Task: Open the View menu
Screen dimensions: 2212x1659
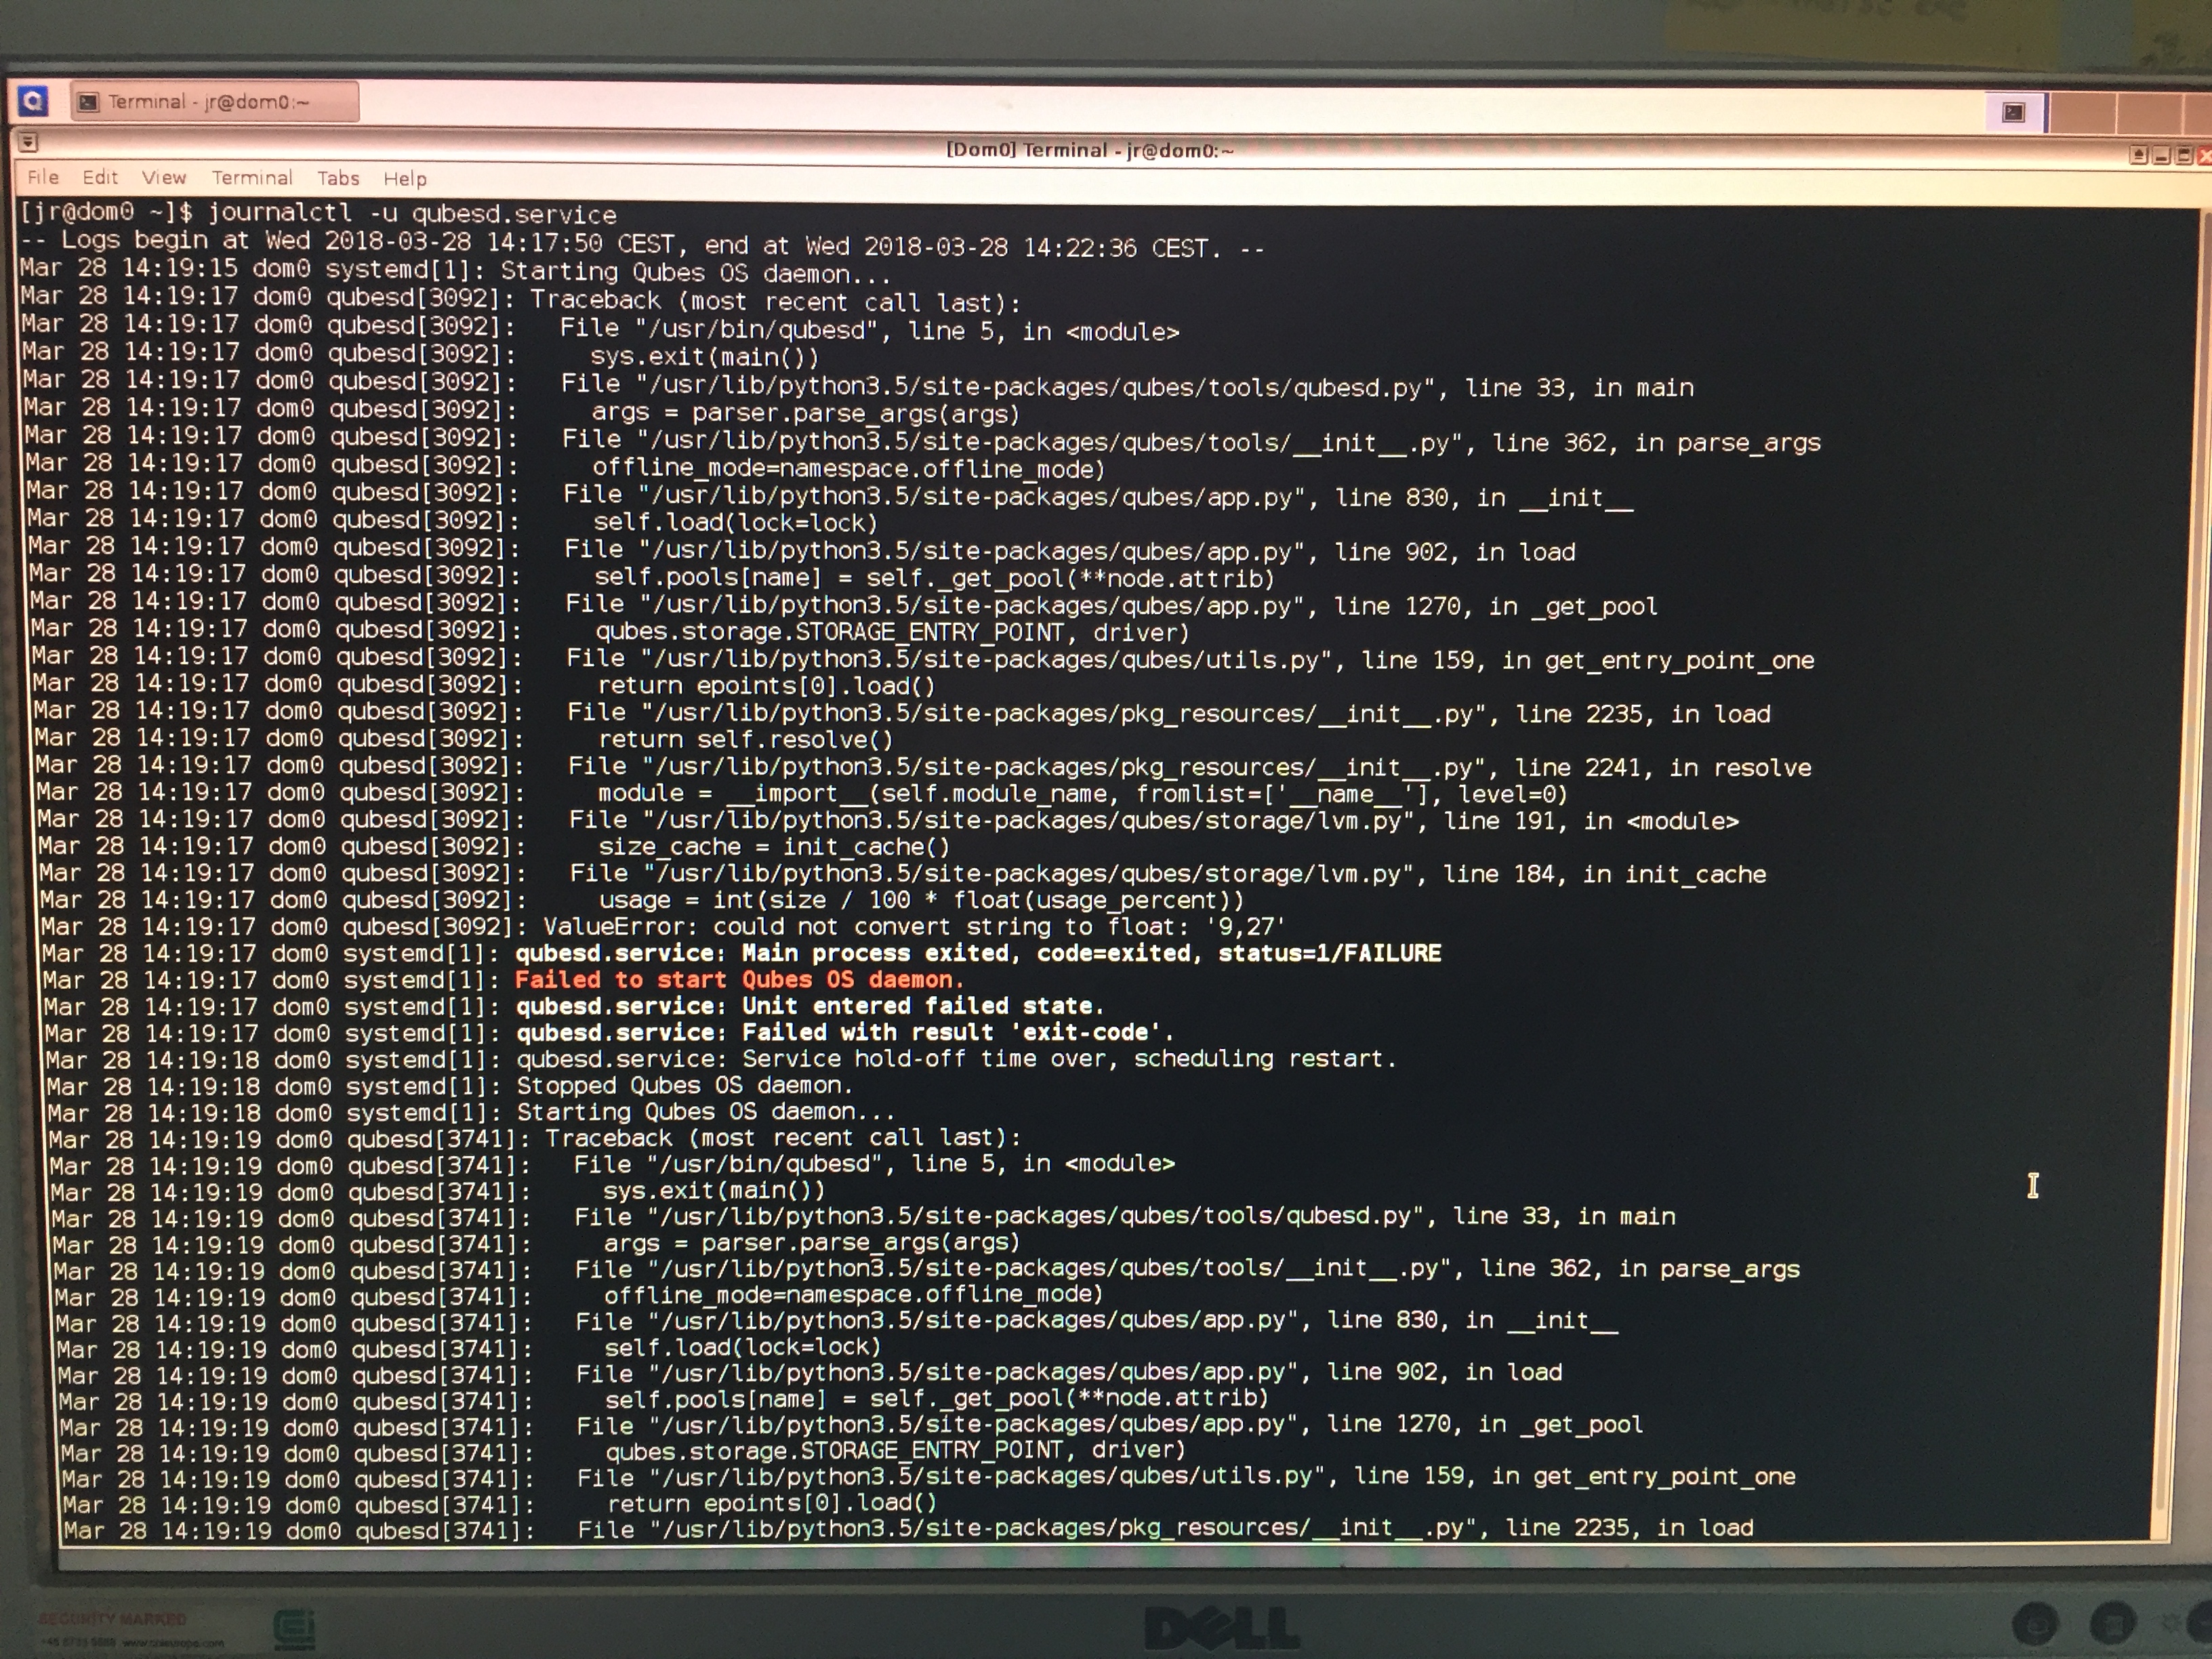Action: click(x=164, y=178)
